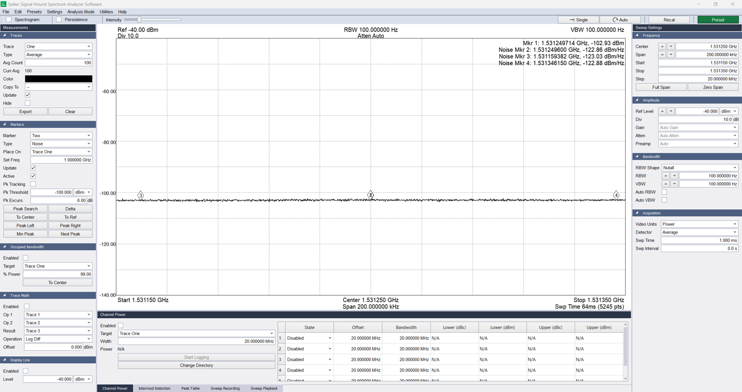
Task: Click the Intensity slider handle
Action: [x=139, y=19]
